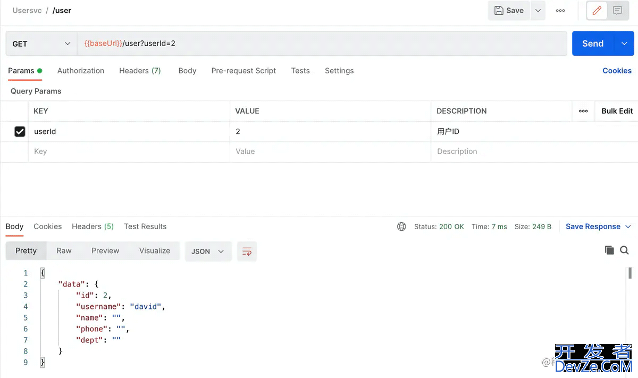Open the Pre-request Script tab

244,71
